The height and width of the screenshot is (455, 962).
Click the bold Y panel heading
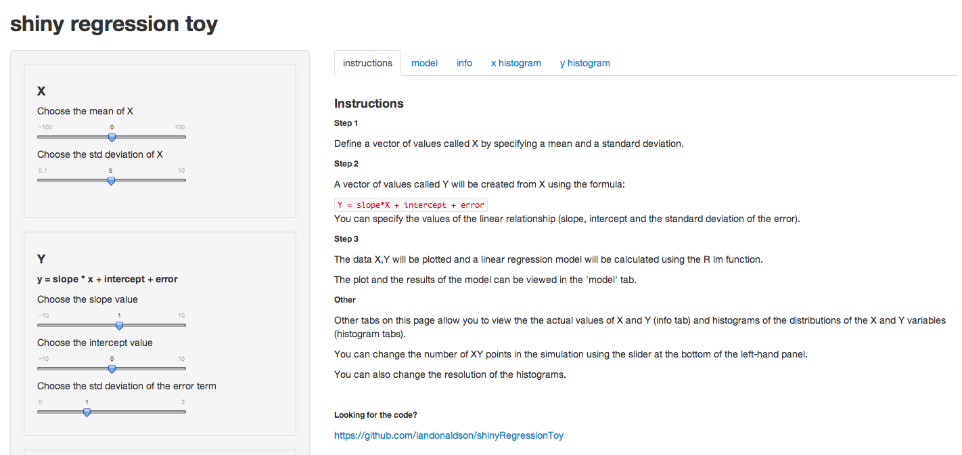41,259
